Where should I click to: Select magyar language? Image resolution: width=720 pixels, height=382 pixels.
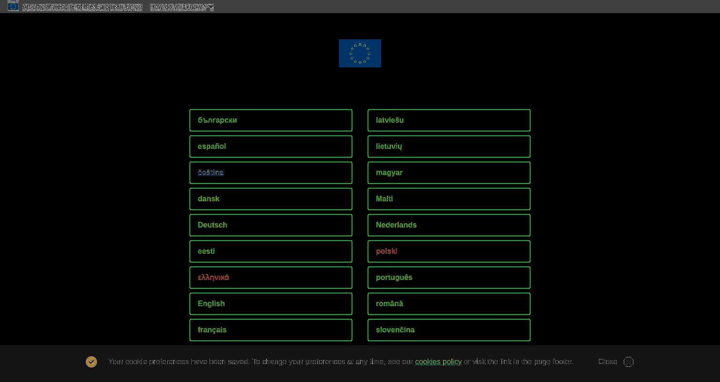(x=449, y=173)
